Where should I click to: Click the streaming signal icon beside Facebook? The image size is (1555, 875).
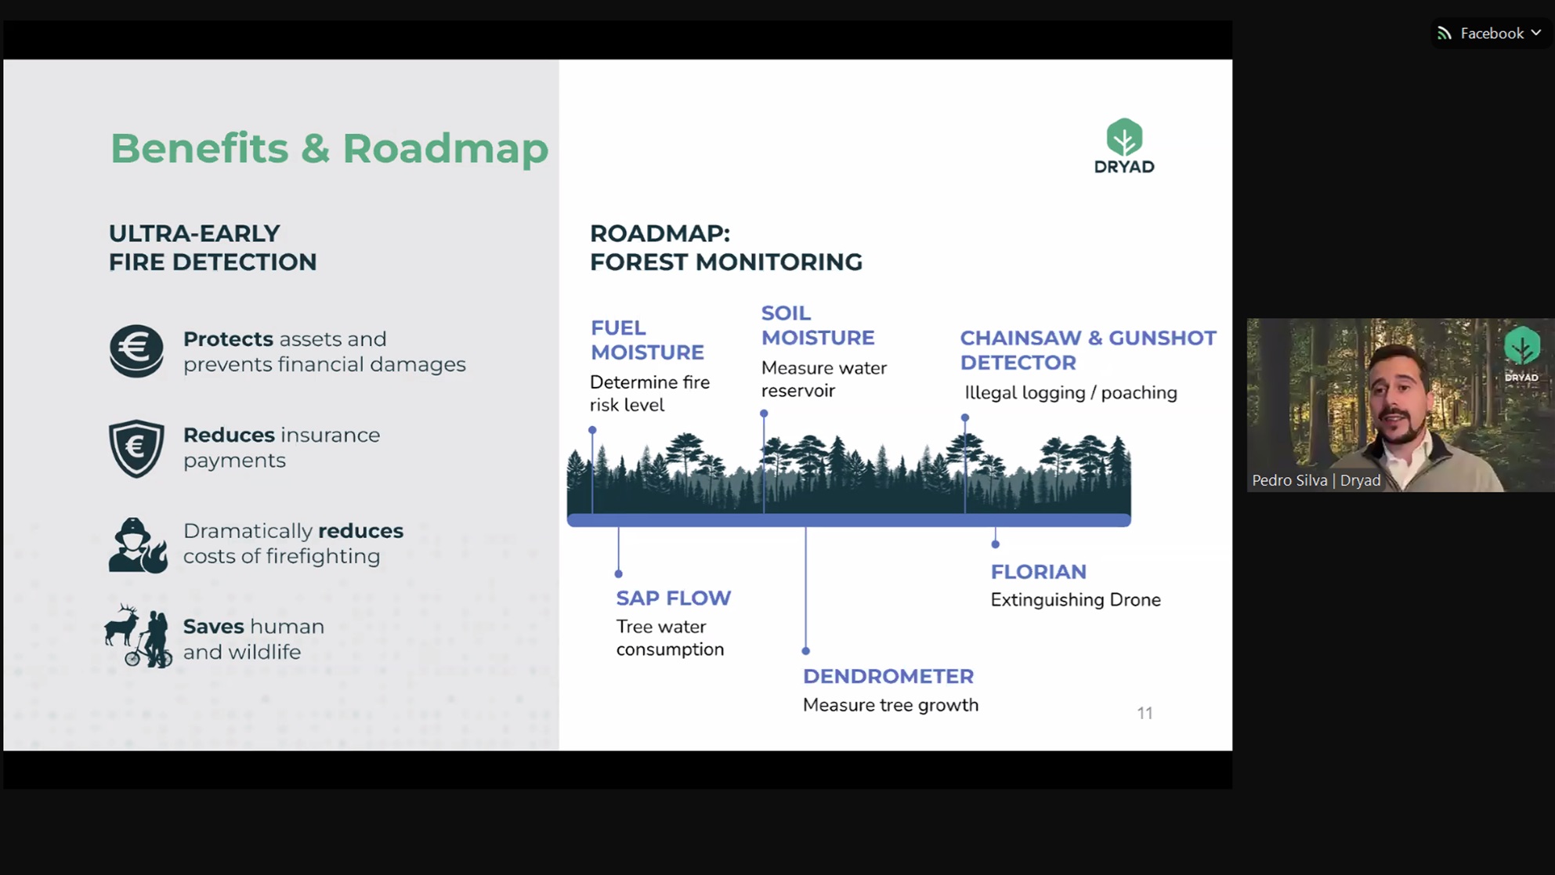pos(1445,33)
